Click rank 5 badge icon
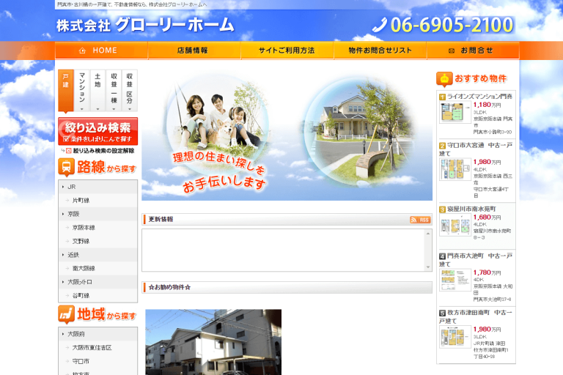 coord(442,313)
